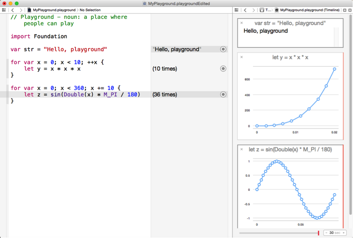Select the first point of the sine graph
This screenshot has height=238, width=353.
point(257,190)
